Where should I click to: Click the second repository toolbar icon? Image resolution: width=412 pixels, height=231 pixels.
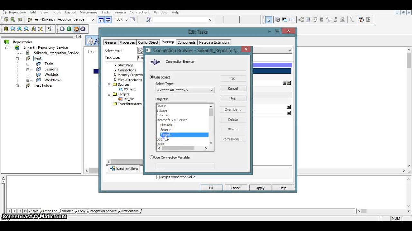(13, 20)
